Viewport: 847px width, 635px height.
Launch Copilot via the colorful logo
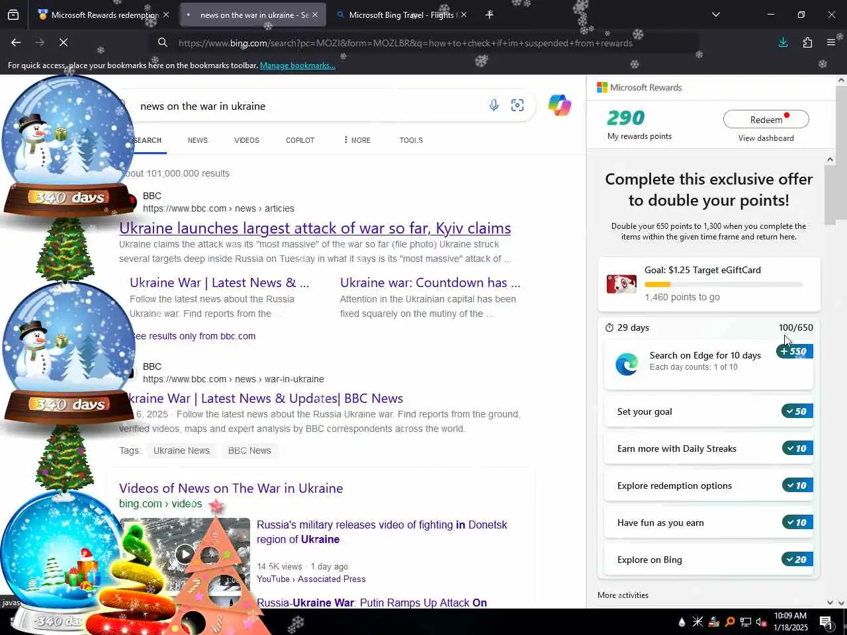pos(559,105)
